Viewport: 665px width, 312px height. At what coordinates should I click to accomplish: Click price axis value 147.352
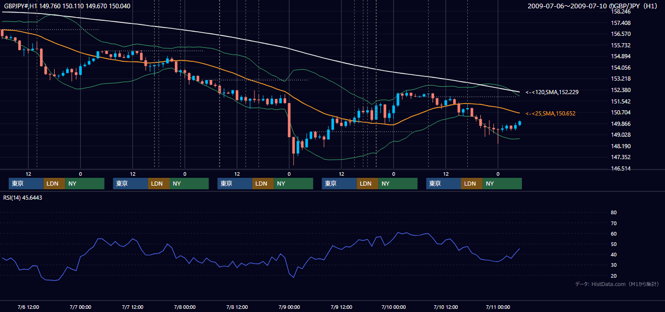pos(622,157)
